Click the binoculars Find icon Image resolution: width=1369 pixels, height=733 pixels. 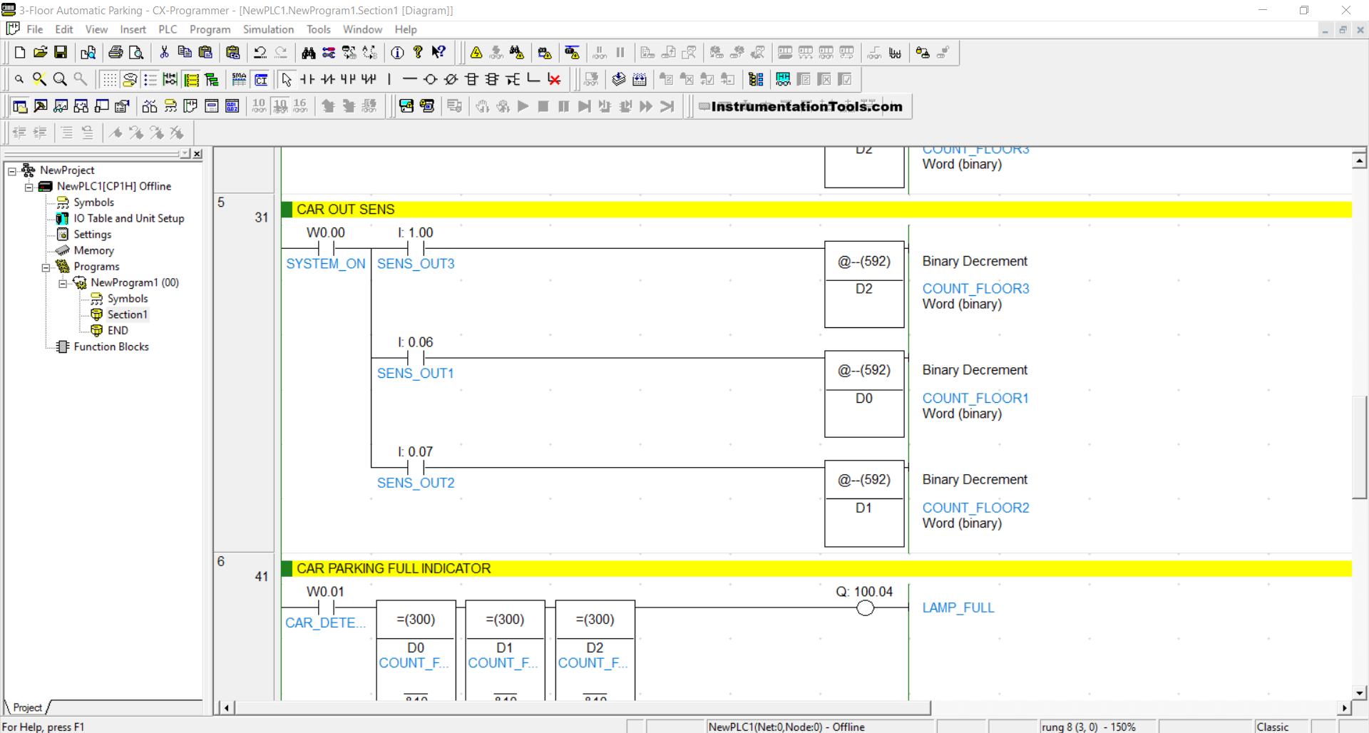click(x=308, y=53)
